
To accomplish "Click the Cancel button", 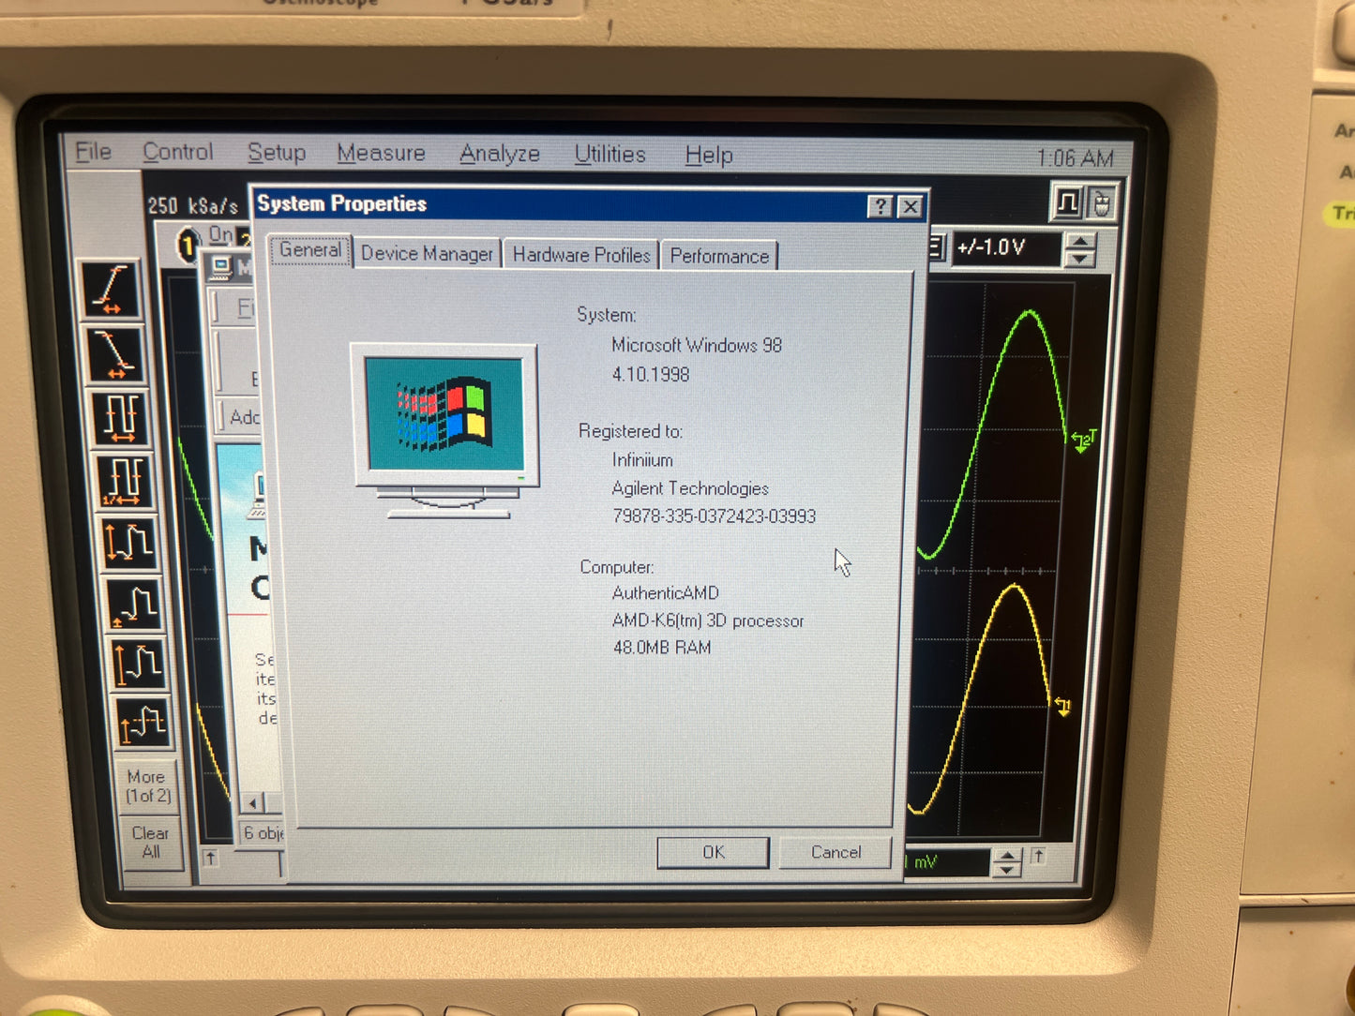I will click(836, 852).
